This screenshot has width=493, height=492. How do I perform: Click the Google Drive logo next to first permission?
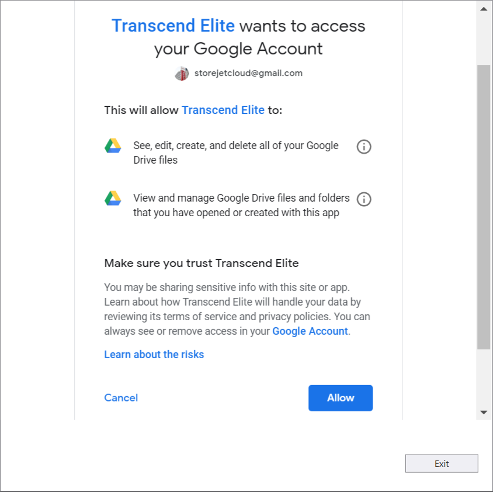[113, 145]
